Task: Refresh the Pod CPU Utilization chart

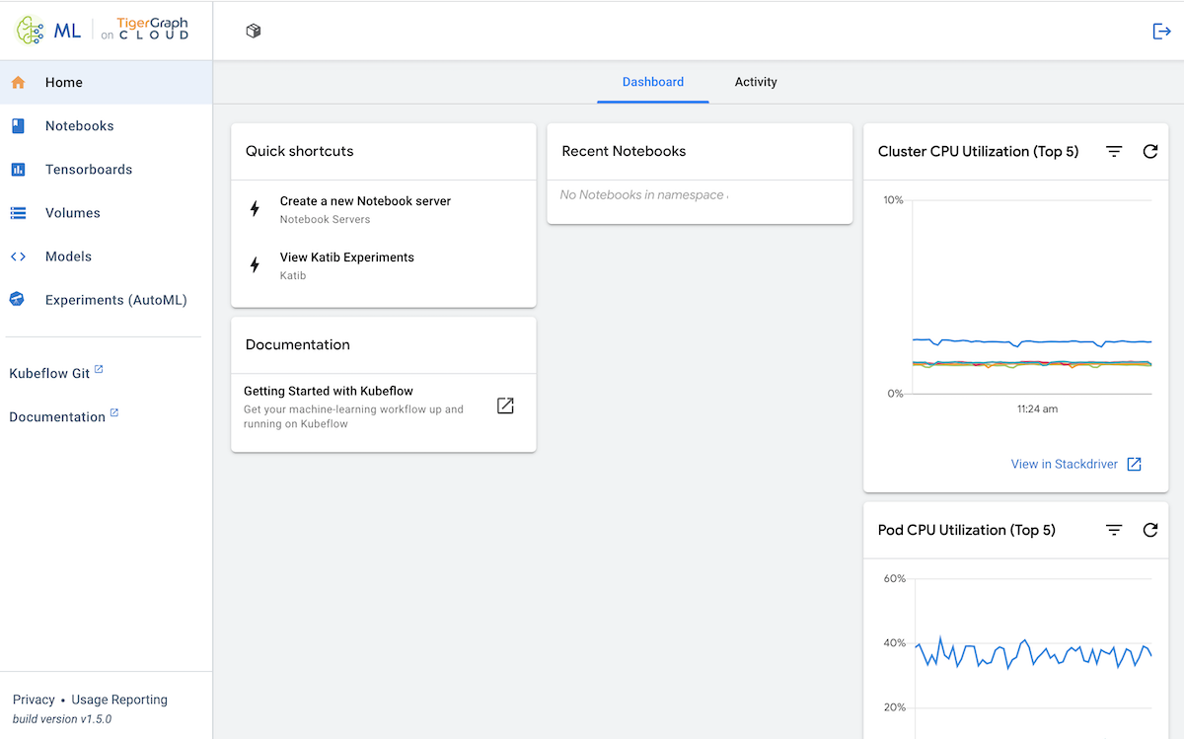Action: 1149,530
